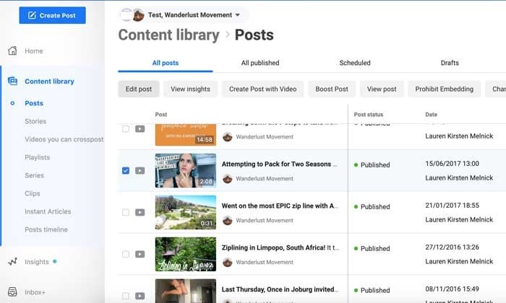The width and height of the screenshot is (506, 303).
Task: Click Attempting to Pack for Two Seasons title
Action: tap(280, 164)
